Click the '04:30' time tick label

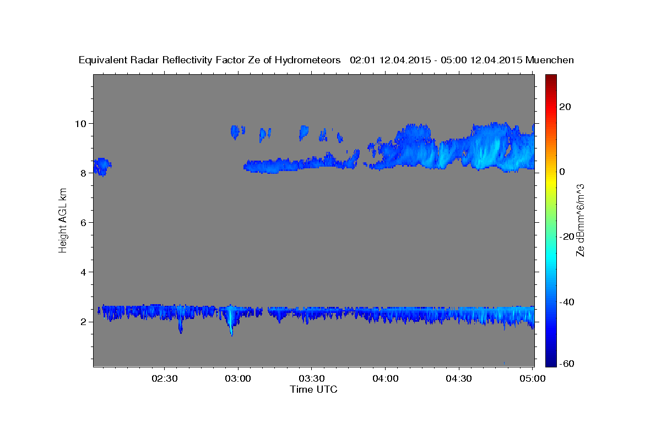[x=459, y=379]
